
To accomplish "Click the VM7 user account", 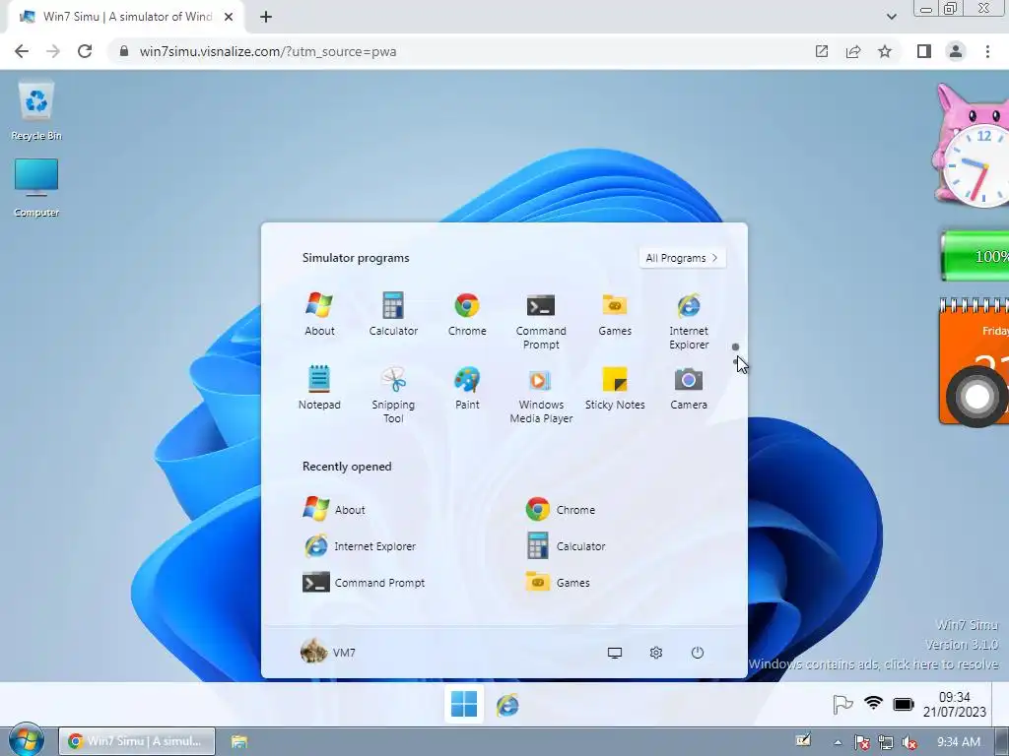I will [328, 652].
